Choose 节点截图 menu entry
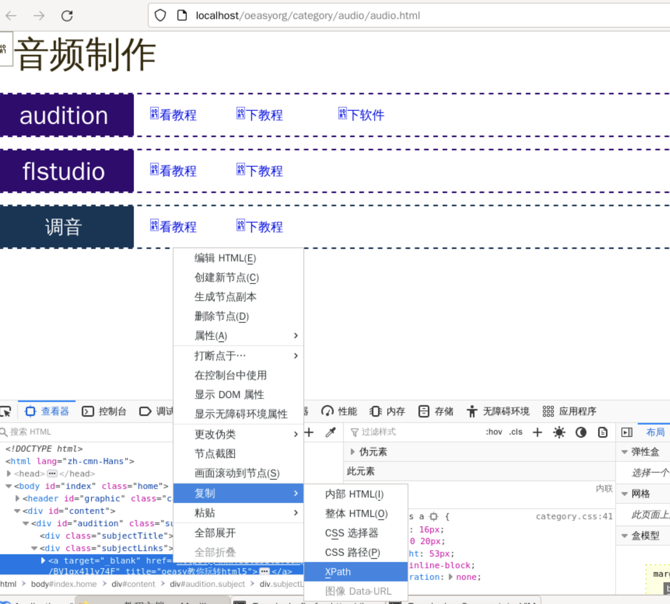 (x=238, y=454)
